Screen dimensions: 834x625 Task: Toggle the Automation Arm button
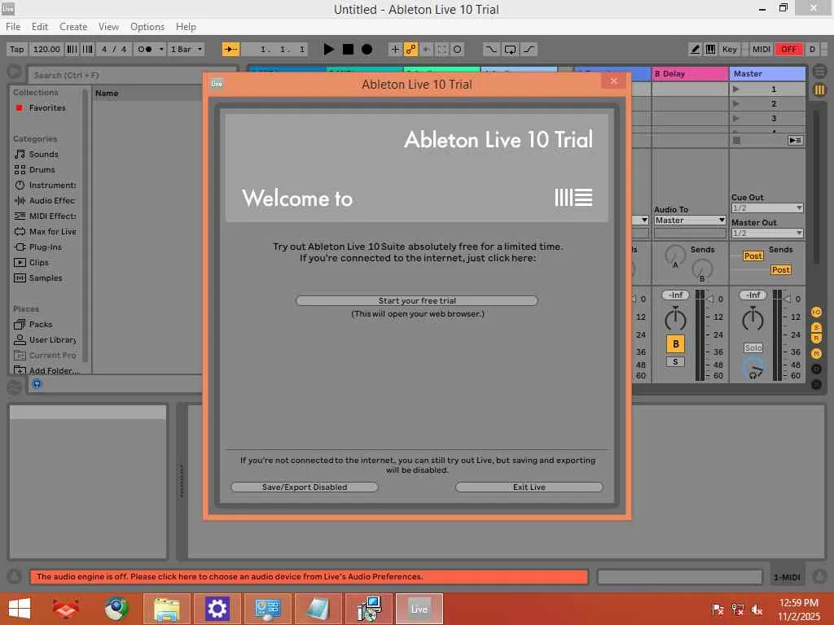point(410,50)
